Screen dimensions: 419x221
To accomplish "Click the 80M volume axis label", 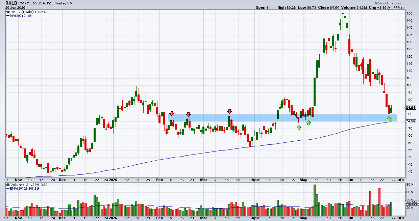I will (x=410, y=185).
